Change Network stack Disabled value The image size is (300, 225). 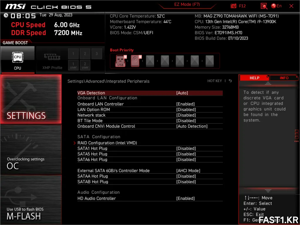(186, 115)
